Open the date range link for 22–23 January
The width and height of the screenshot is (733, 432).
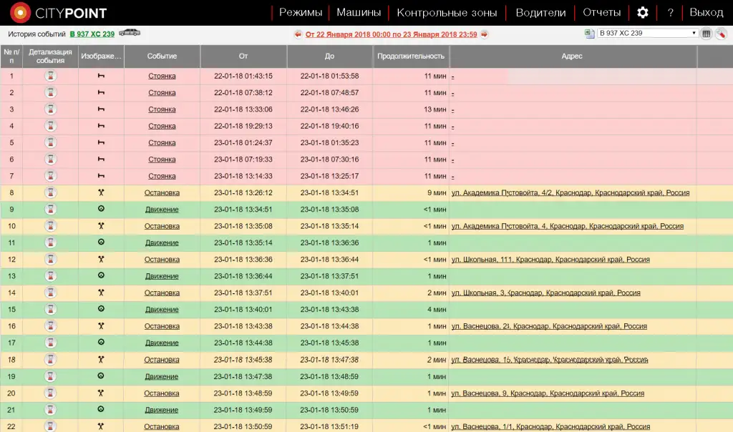(391, 34)
